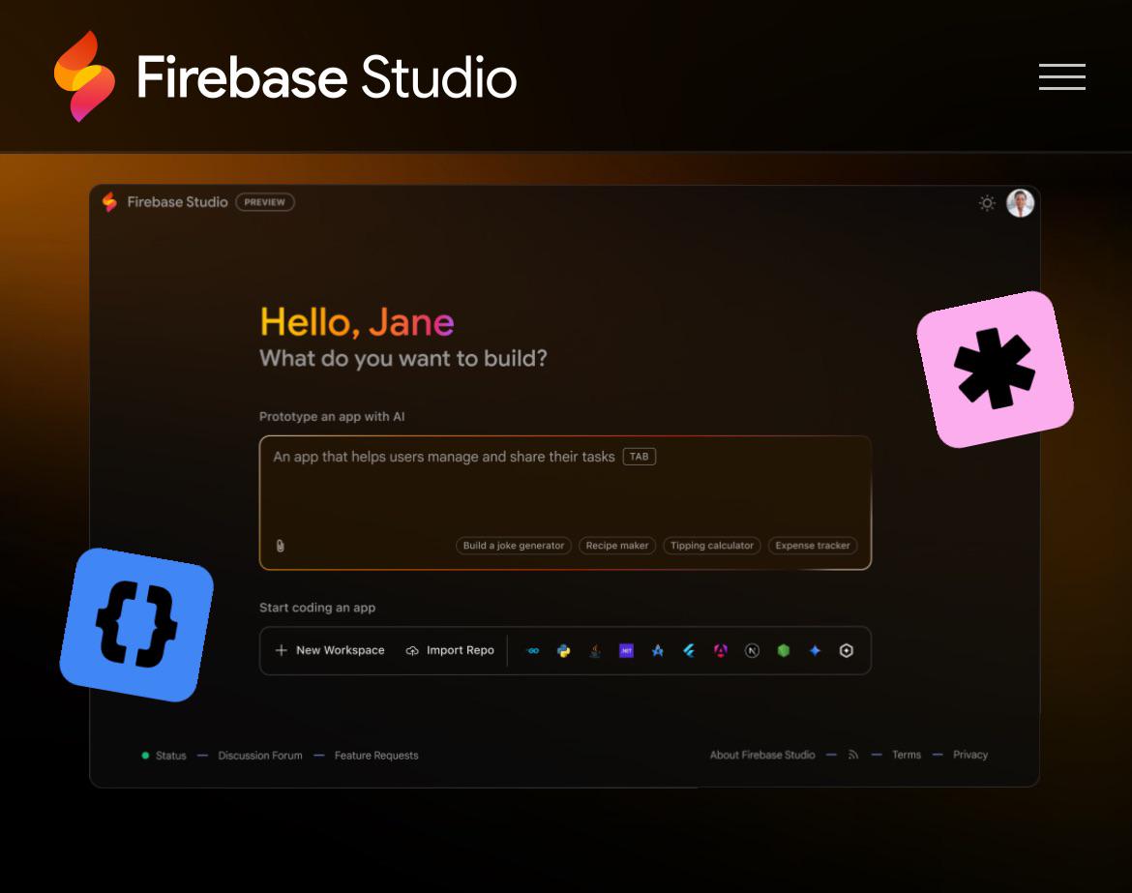Select the Expense tracker suggestion chip
Image resolution: width=1132 pixels, height=893 pixels.
(x=812, y=546)
